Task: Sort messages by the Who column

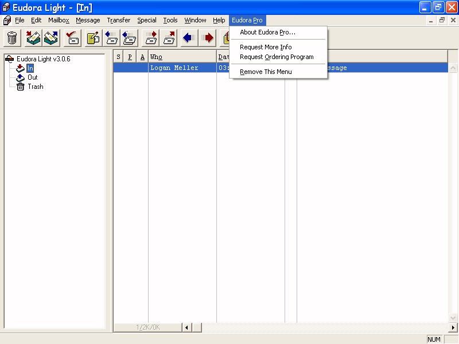Action: point(182,57)
